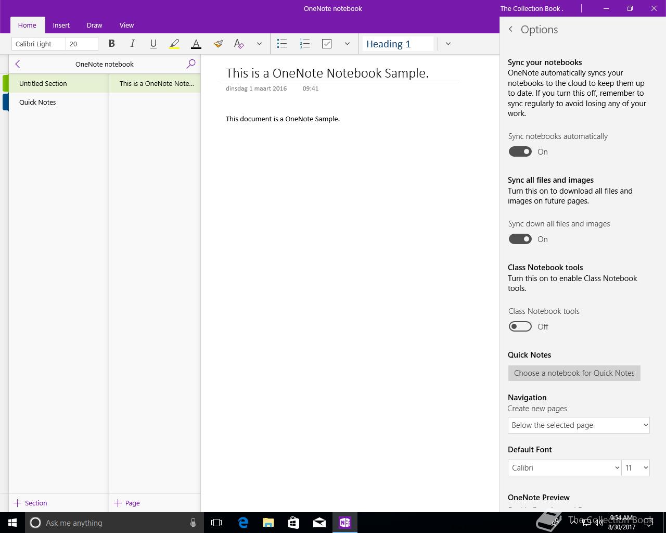Click the page time 09:41
The height and width of the screenshot is (533, 666).
coord(310,88)
